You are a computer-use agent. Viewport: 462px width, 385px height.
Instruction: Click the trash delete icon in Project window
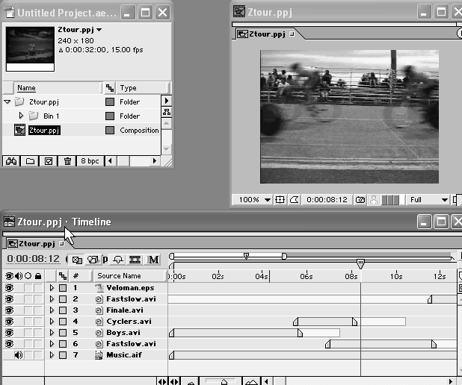(x=68, y=160)
